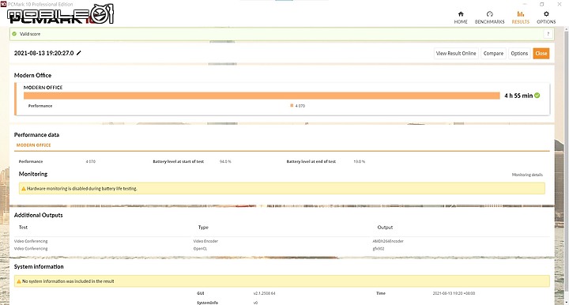
Task: Click the system information warning triangle icon
Action: (x=19, y=281)
